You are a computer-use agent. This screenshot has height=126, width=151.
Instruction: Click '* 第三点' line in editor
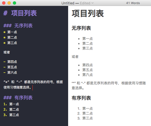pyautogui.click(x=10, y=43)
